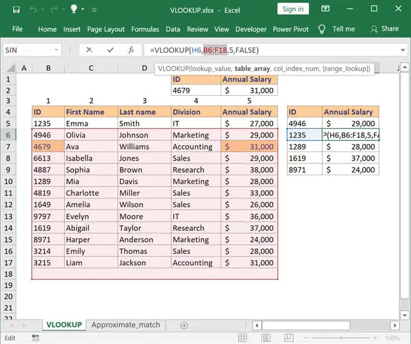The width and height of the screenshot is (411, 344).
Task: Click the Share button
Action: (384, 28)
